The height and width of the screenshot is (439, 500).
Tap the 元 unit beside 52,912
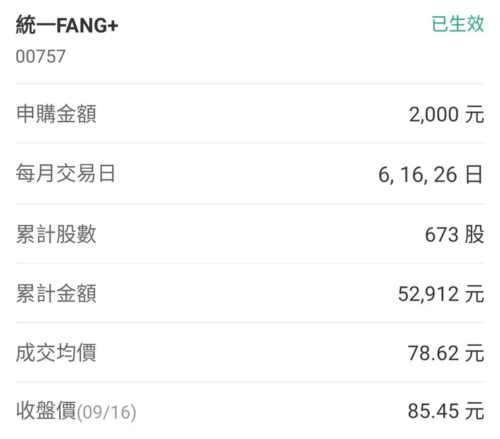tap(474, 294)
